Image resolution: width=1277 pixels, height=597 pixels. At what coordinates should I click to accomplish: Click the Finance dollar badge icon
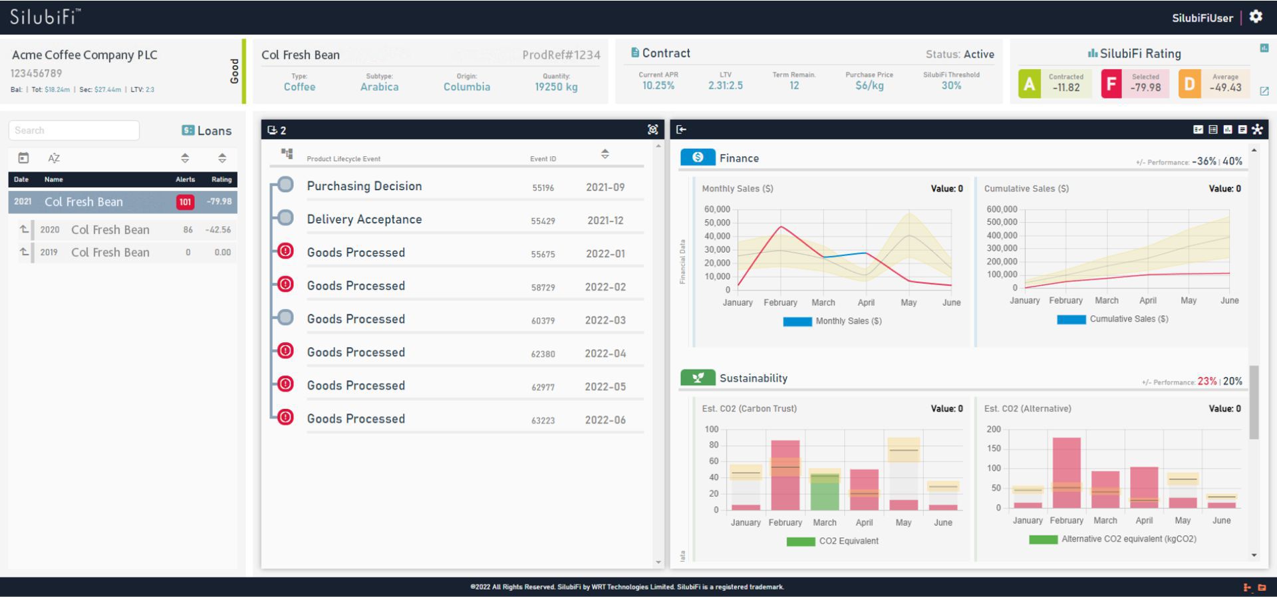point(698,158)
